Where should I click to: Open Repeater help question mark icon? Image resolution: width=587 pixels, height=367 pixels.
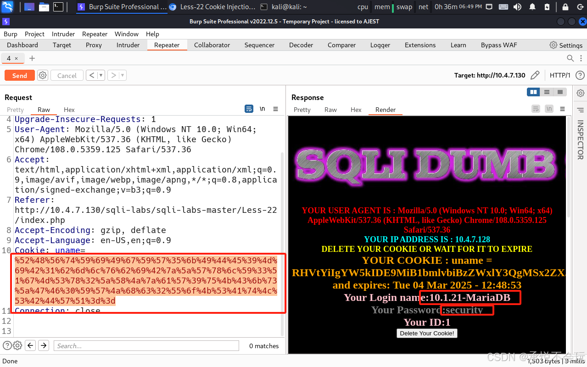tap(580, 75)
